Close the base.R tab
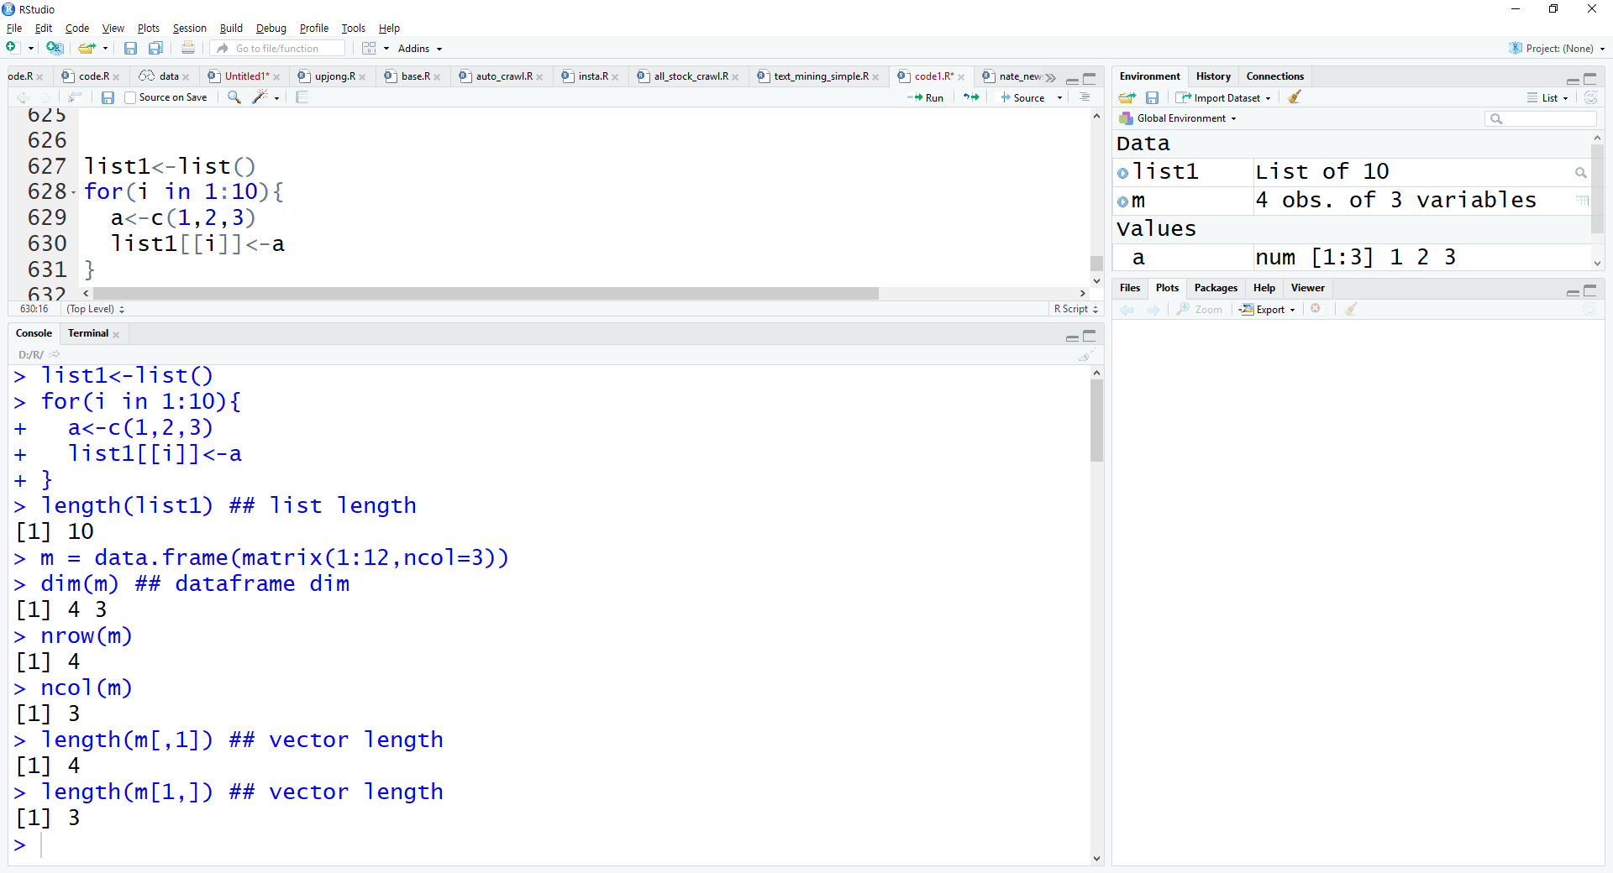Viewport: 1613px width, 873px height. [x=437, y=77]
